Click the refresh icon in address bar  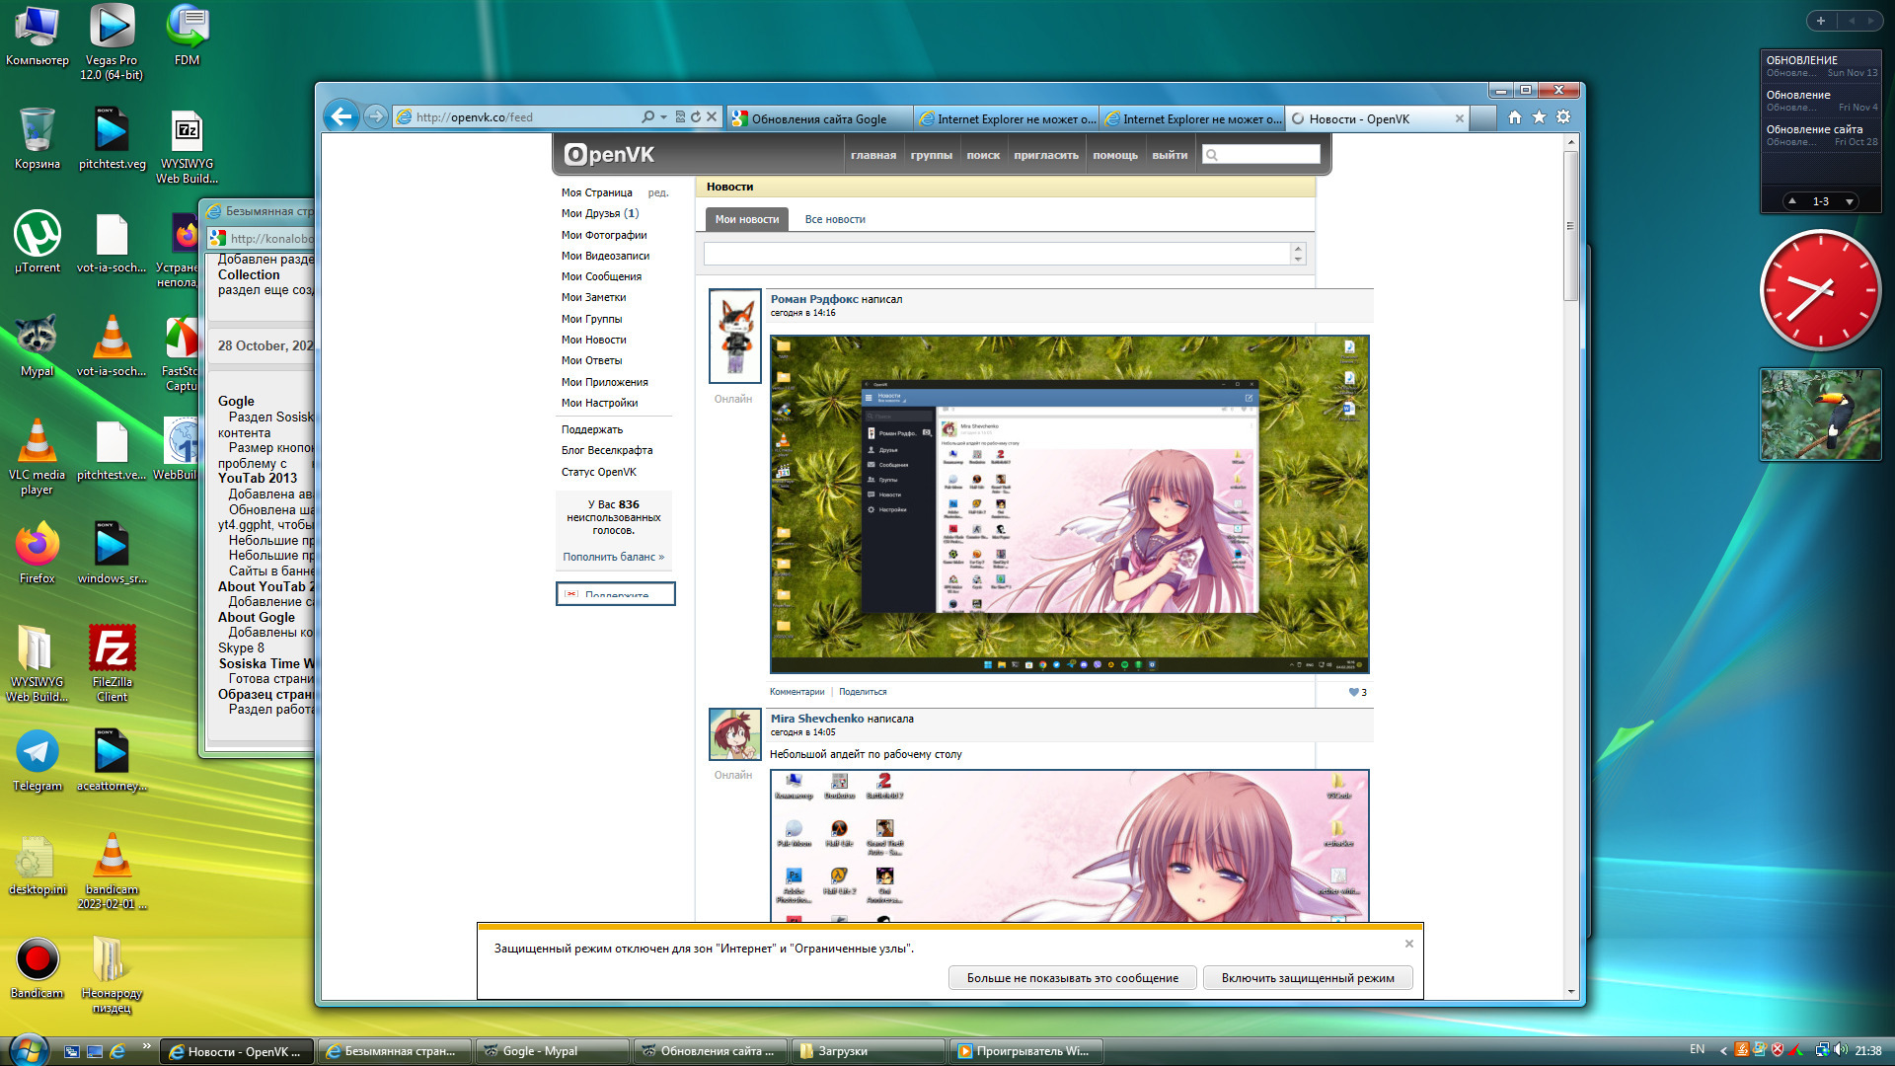[x=696, y=117]
